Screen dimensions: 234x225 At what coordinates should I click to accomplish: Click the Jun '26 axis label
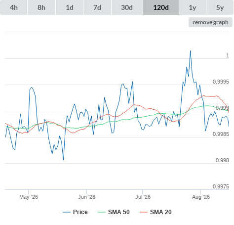(86, 197)
